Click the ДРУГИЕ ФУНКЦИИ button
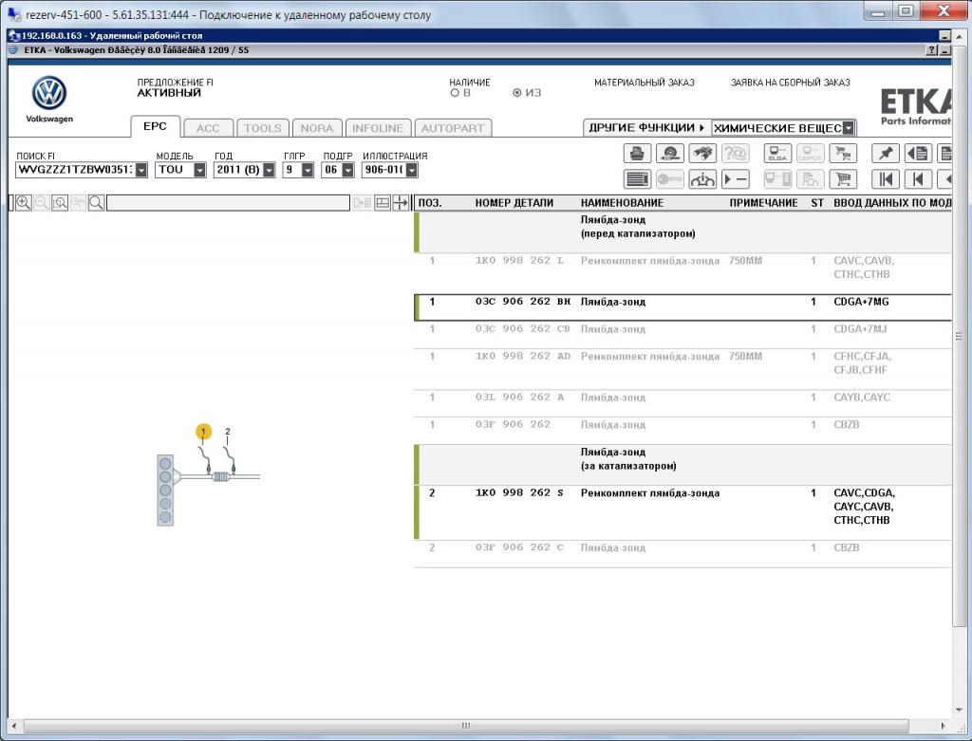The image size is (972, 741). (646, 128)
